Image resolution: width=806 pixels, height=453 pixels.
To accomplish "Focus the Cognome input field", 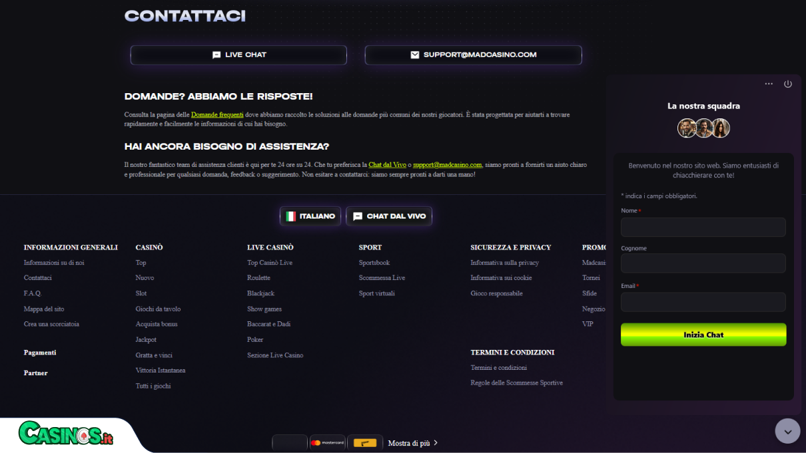I will pyautogui.click(x=703, y=263).
